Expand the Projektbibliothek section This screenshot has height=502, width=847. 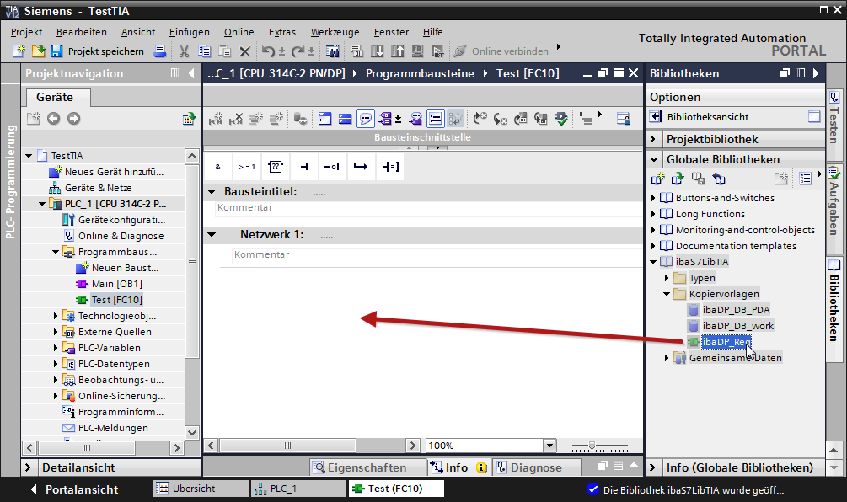(652, 139)
